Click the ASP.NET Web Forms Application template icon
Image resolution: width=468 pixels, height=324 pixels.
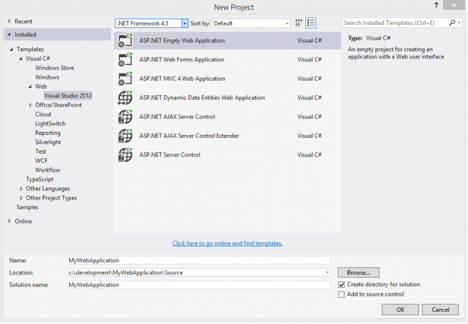coord(125,60)
